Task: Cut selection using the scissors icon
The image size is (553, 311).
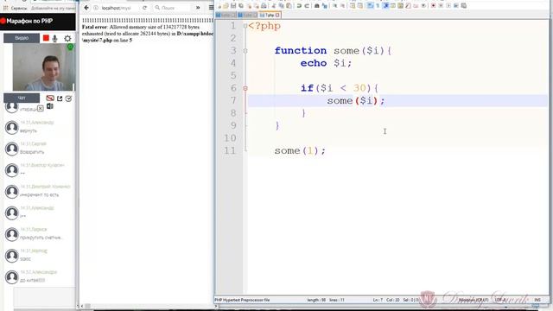Action: [x=273, y=6]
